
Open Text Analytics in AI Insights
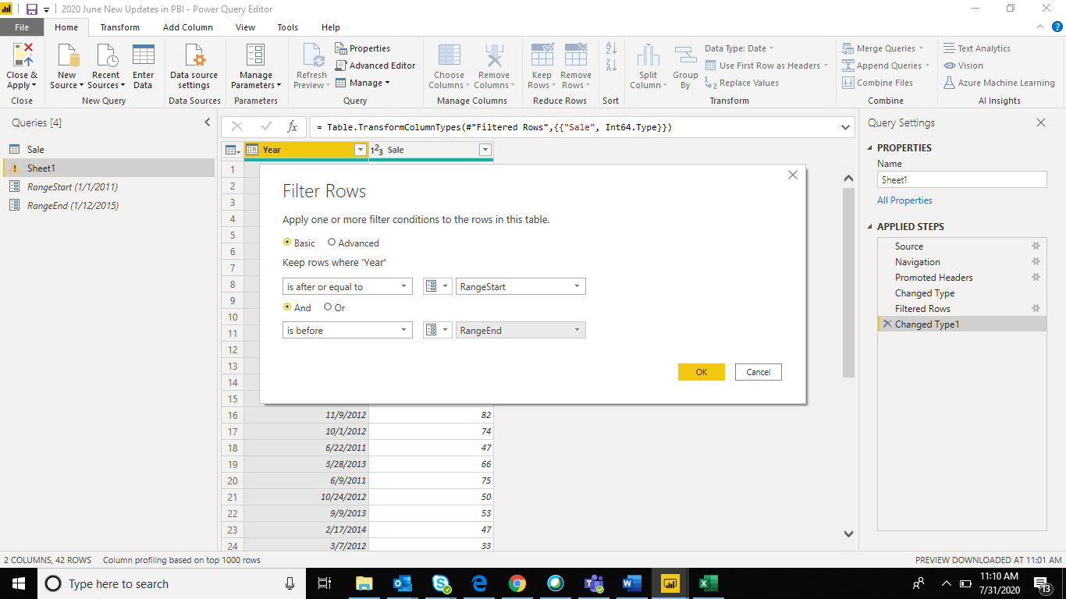click(977, 48)
